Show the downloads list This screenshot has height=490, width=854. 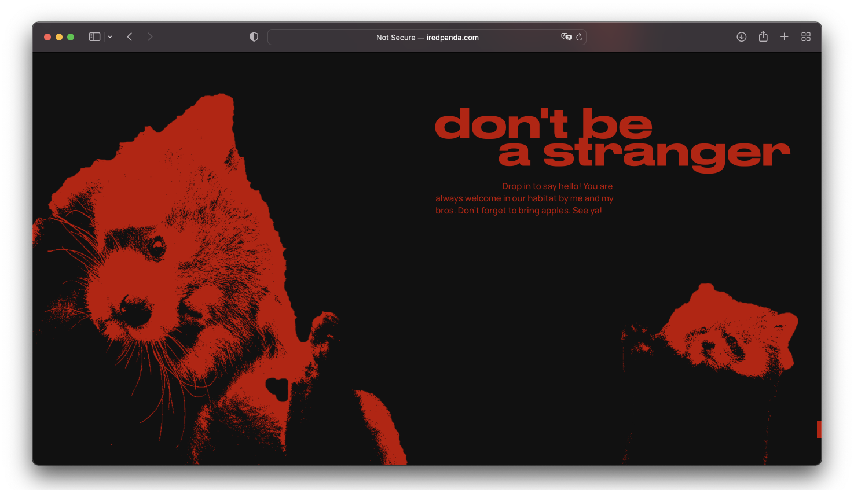click(x=741, y=37)
